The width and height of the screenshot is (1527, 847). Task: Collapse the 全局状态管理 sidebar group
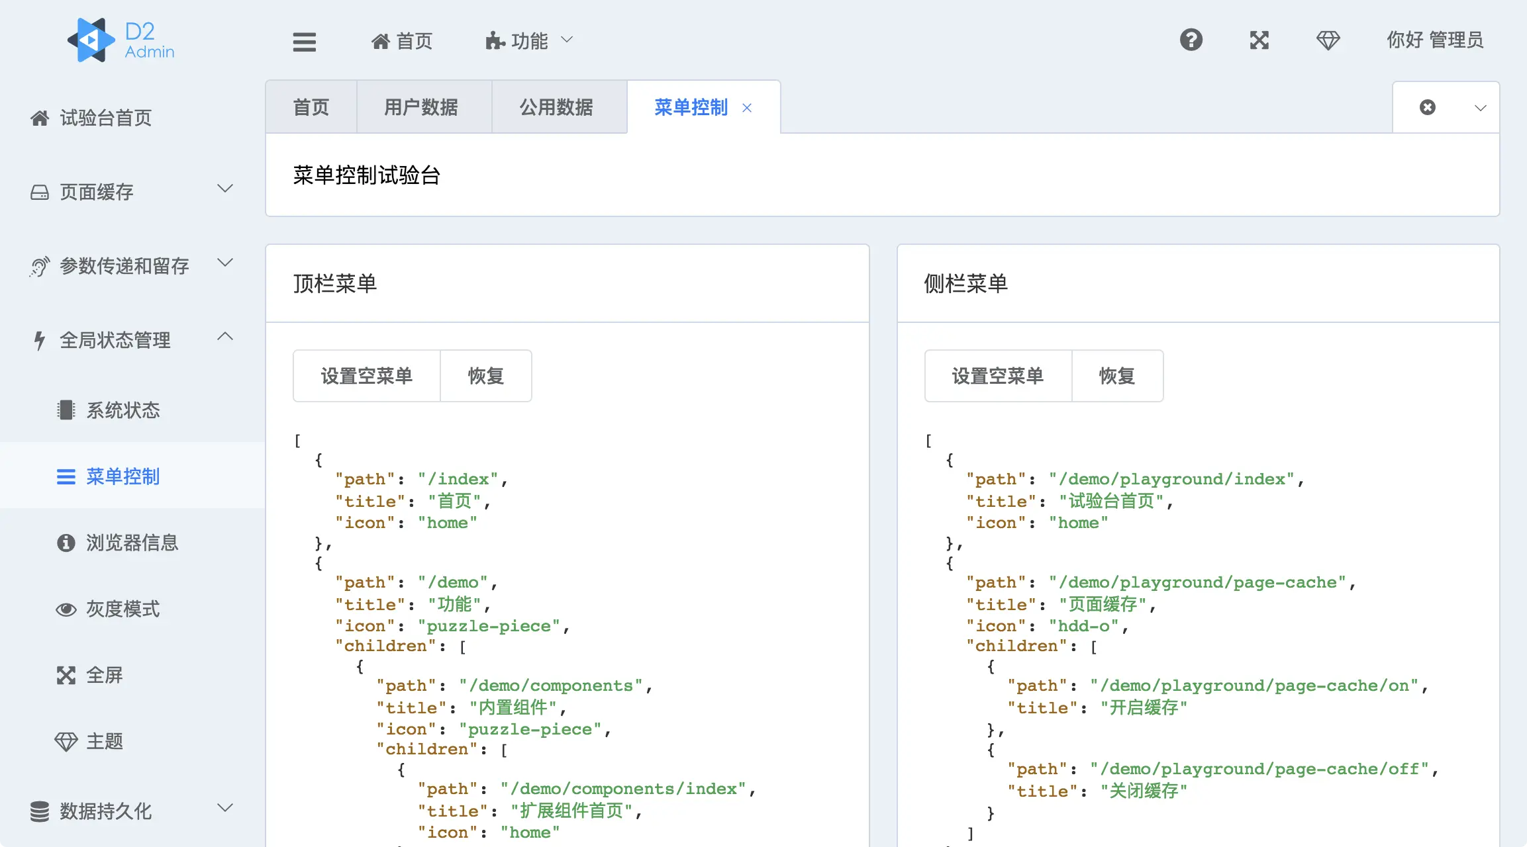(x=132, y=340)
